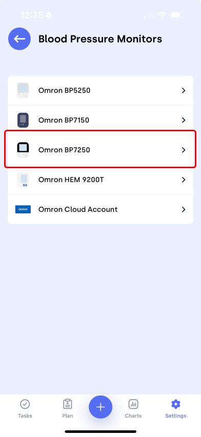Switch to the Plan tab
Viewport: 201px width, 437px height.
tap(68, 409)
